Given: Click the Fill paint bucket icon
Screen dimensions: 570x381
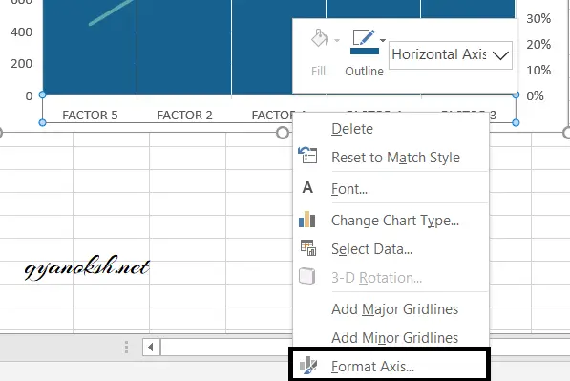Looking at the screenshot, I should (x=320, y=38).
